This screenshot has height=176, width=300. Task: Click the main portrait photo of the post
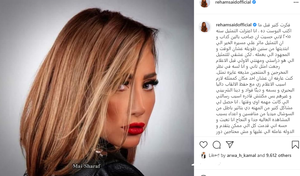coord(97,88)
